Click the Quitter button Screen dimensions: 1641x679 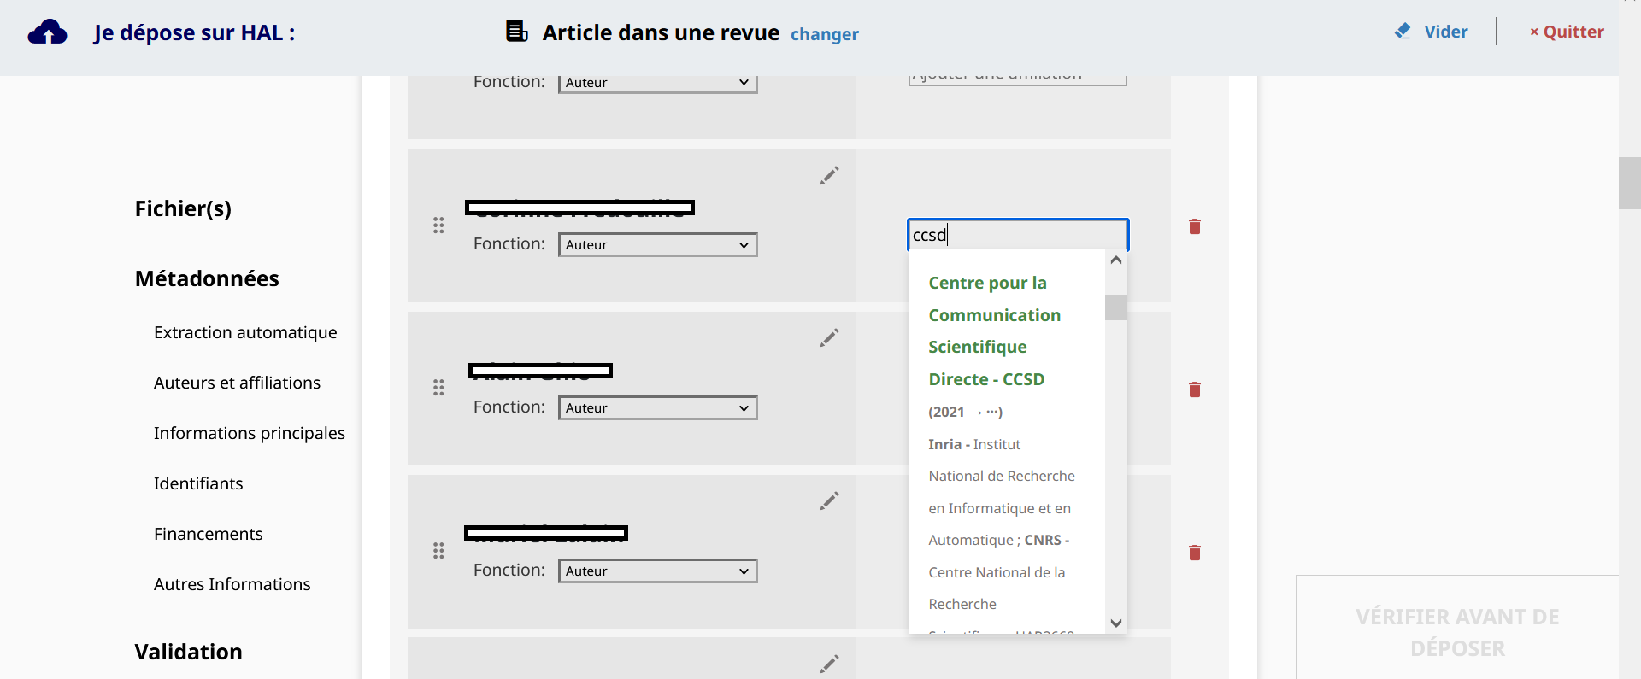click(1567, 32)
